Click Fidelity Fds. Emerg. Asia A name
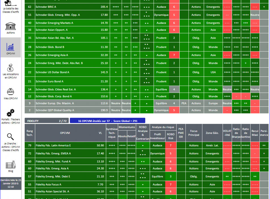270x199 pixels. click(x=52, y=169)
